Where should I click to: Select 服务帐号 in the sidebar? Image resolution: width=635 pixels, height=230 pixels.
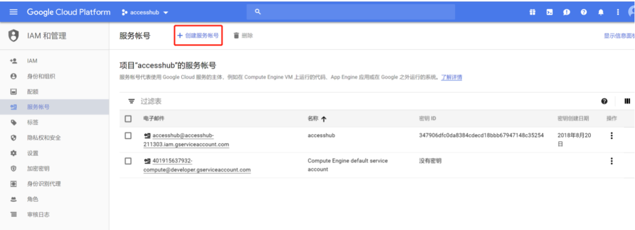[x=55, y=107]
